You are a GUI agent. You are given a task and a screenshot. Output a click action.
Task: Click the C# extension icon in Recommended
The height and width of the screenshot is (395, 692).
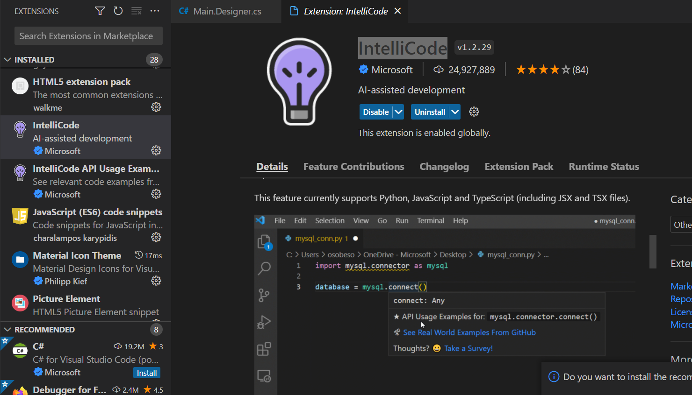click(x=20, y=351)
